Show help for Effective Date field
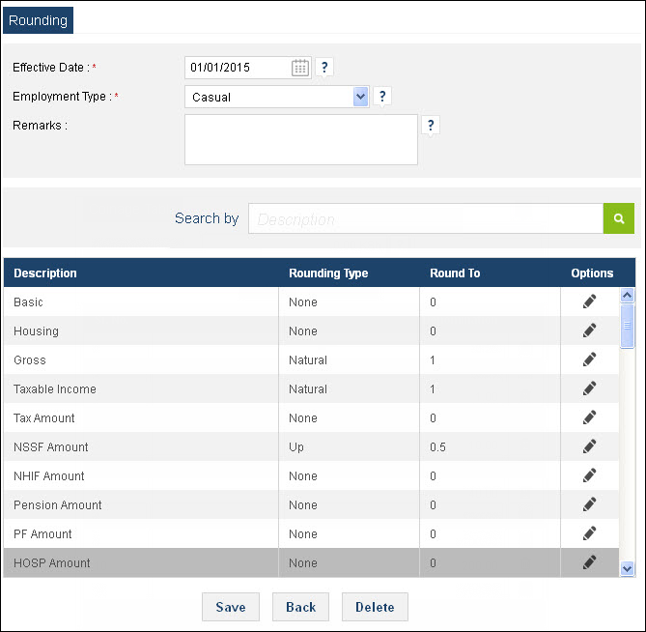Image resolution: width=646 pixels, height=632 pixels. 324,67
